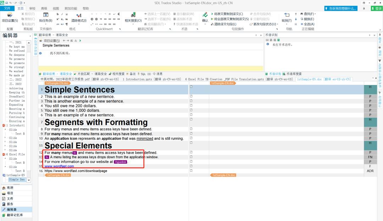383x221 pixels.
Task: Open Concordance Search (相关搜索) in the ribbon
Action: pos(133,17)
